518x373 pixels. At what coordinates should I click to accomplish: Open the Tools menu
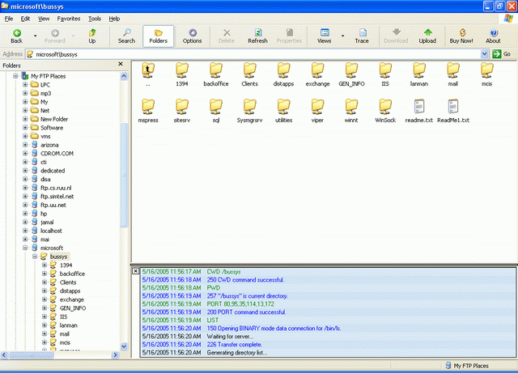point(95,18)
